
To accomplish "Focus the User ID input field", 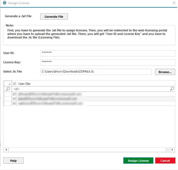I will pos(108,53).
